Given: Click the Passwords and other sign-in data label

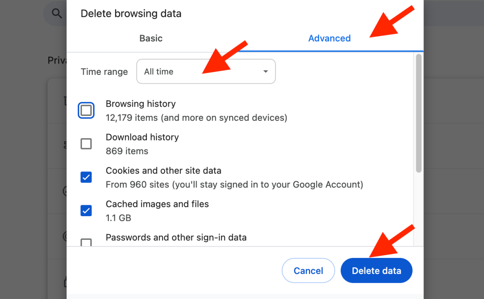Looking at the screenshot, I should click(x=176, y=237).
